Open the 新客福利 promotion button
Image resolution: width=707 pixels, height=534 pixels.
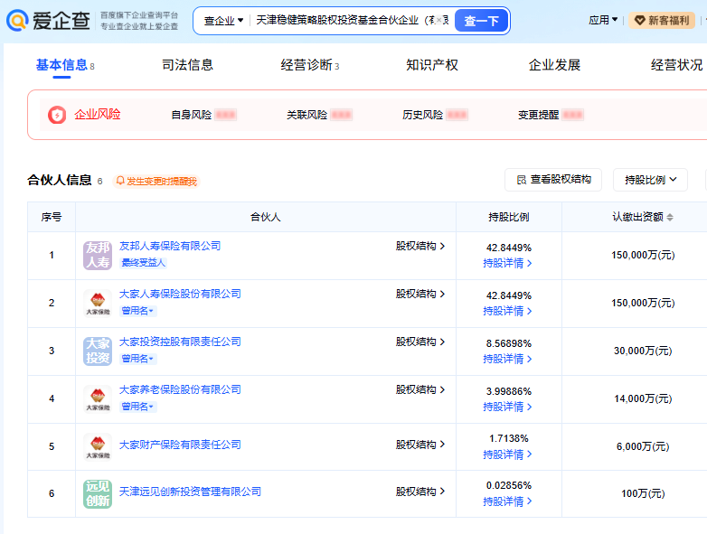tap(662, 20)
